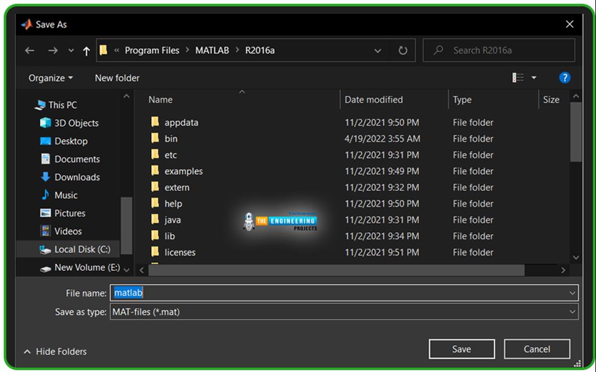The image size is (596, 372).
Task: Expand the Save as type dropdown
Action: click(x=571, y=312)
